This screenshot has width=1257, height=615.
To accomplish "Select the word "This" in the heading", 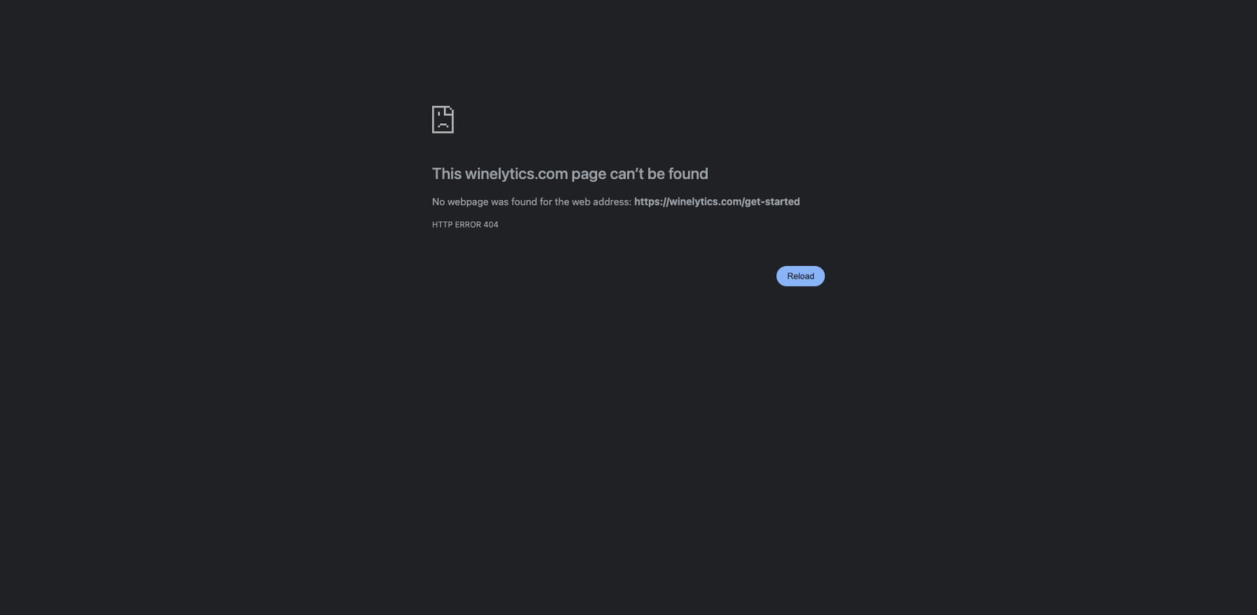I will [446, 173].
